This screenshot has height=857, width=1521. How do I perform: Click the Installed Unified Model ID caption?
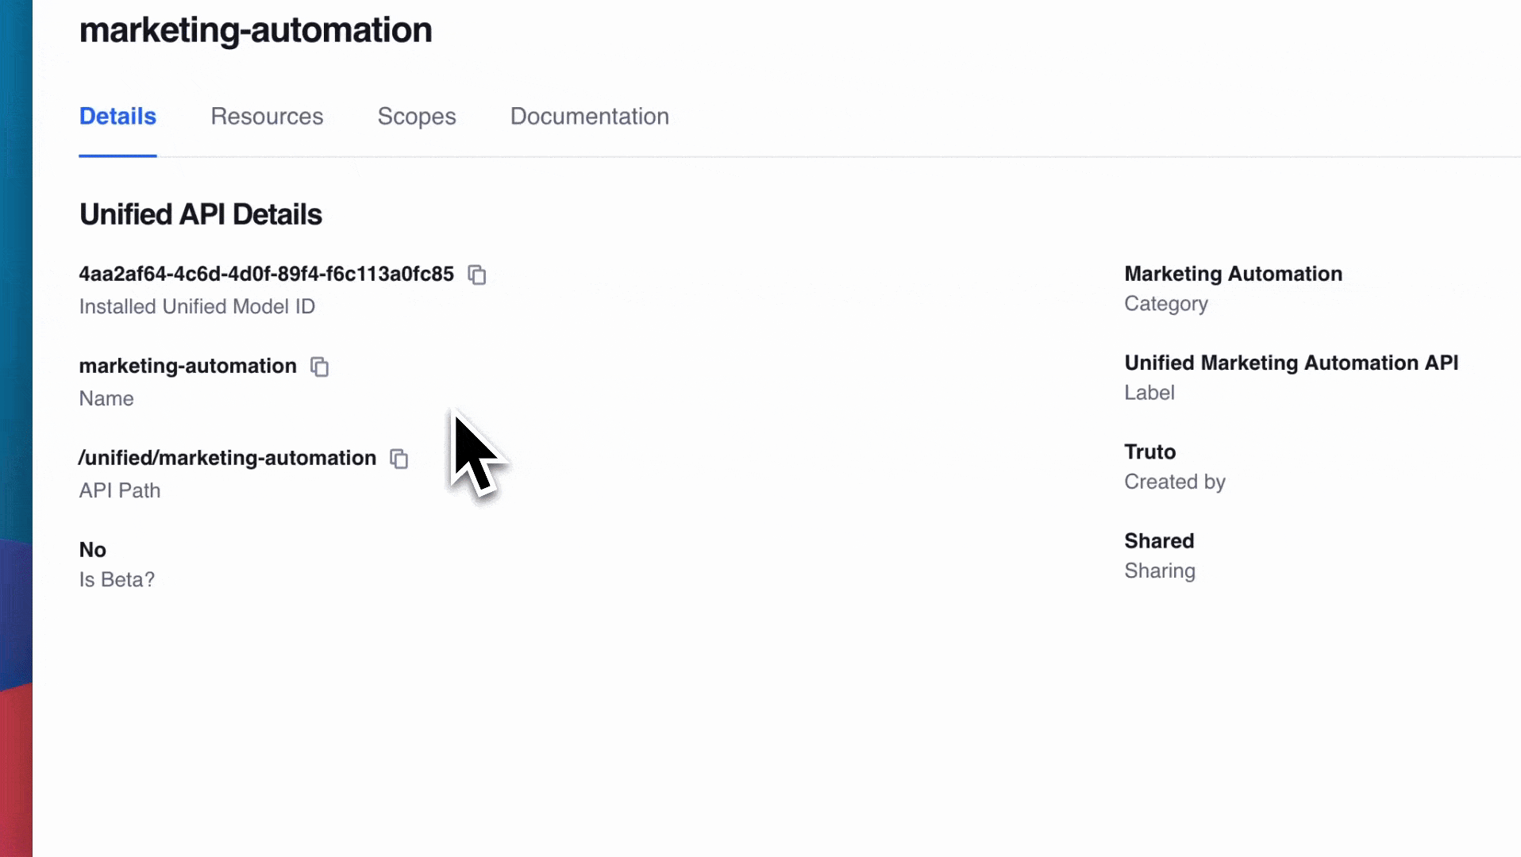pyautogui.click(x=197, y=306)
